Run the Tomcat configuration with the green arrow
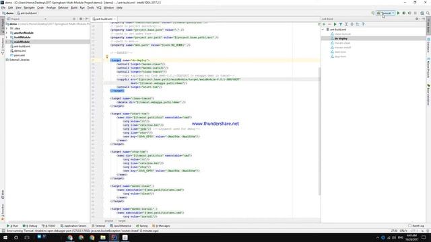 tap(398, 13)
